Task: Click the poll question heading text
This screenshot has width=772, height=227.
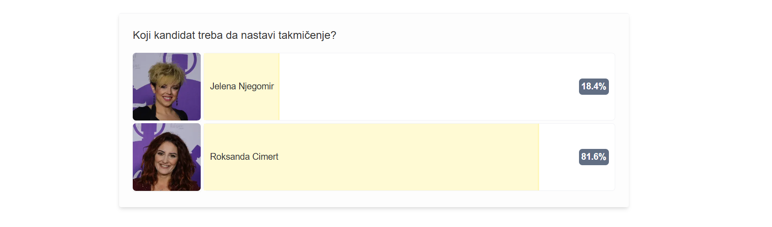Action: (234, 35)
